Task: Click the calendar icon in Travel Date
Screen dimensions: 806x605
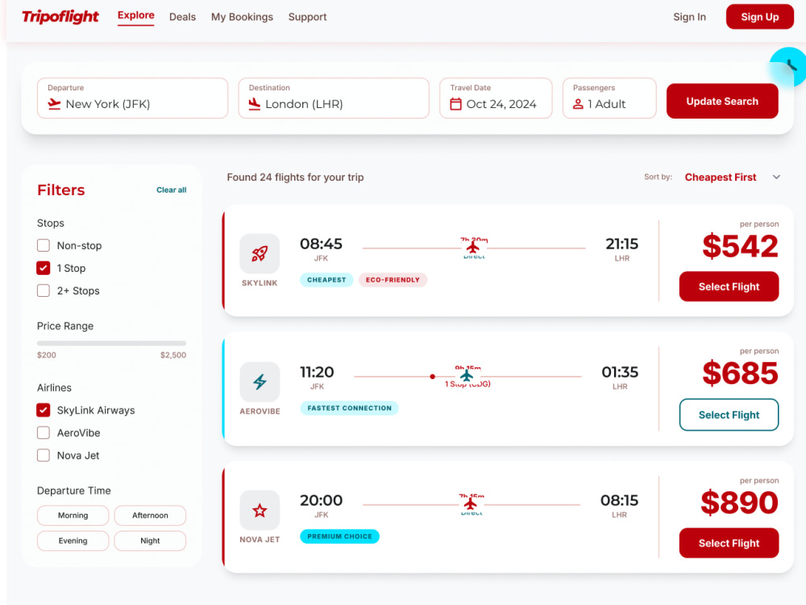Action: (x=455, y=104)
